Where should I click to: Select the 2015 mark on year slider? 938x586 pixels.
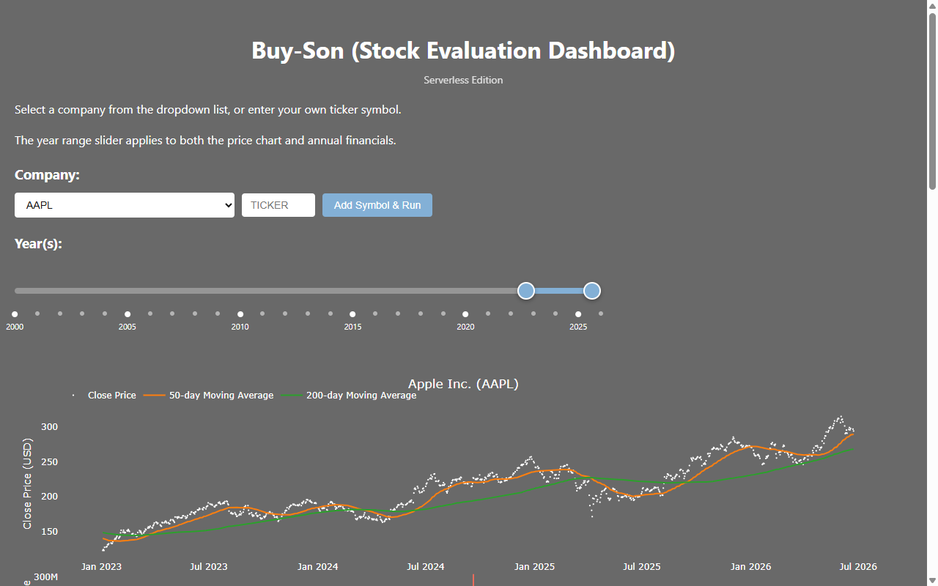point(352,314)
